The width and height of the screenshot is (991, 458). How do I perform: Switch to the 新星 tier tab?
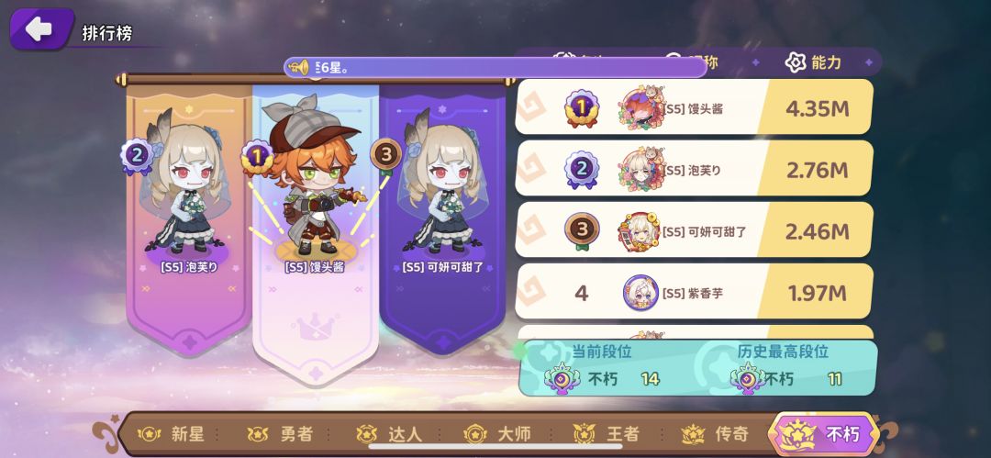coord(172,434)
